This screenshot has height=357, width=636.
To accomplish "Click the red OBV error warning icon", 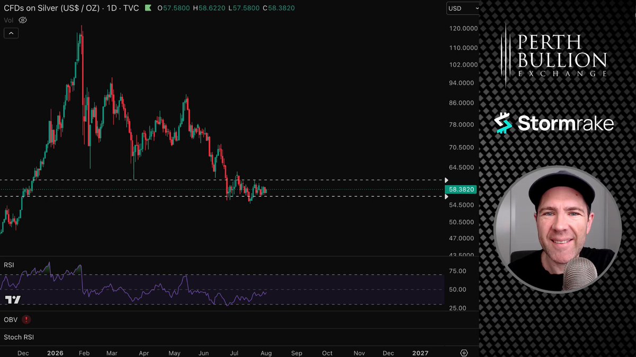I will click(x=26, y=319).
